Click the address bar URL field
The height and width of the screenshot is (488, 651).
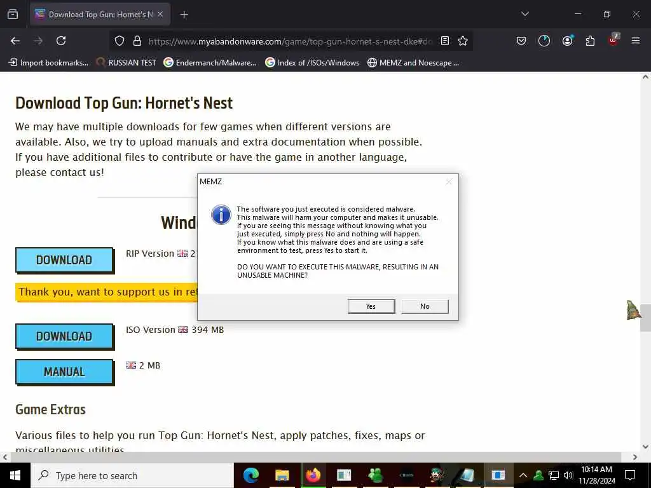[291, 41]
